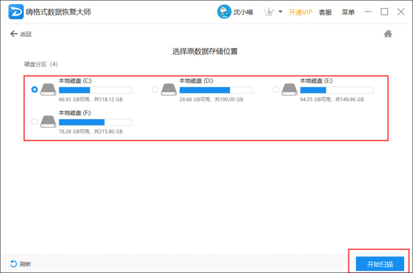Open the 菜单 dropdown

(348, 12)
